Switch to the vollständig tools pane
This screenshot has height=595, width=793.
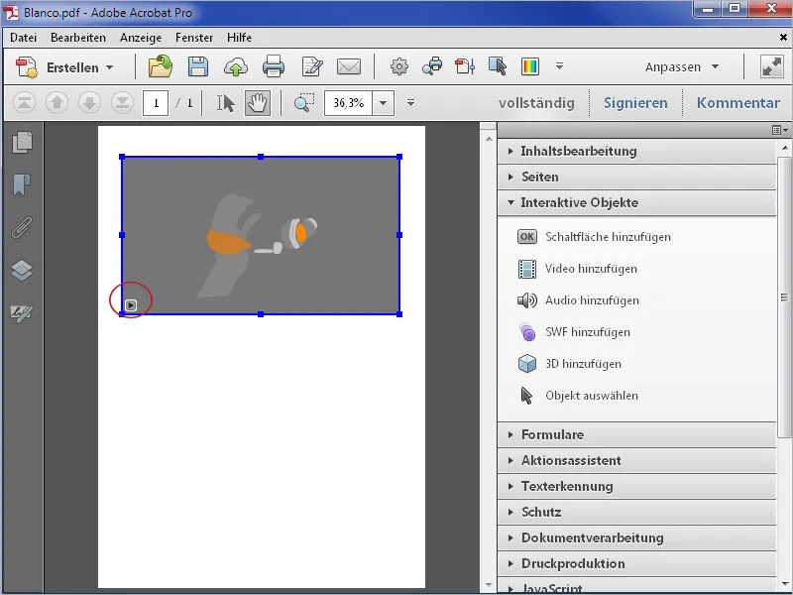pyautogui.click(x=536, y=103)
